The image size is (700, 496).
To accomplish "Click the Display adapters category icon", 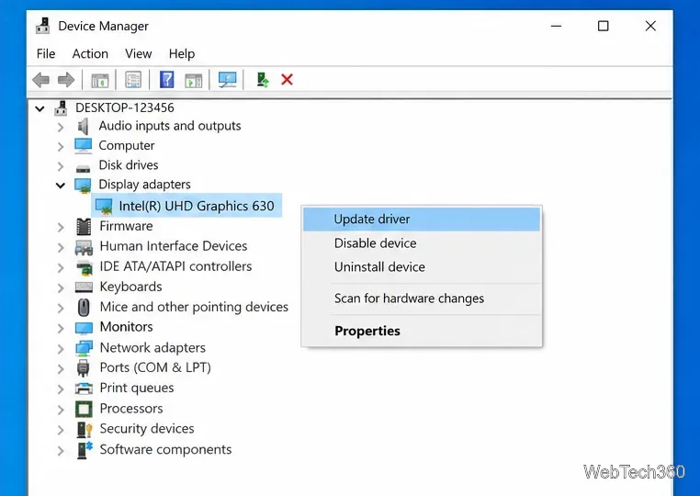I will (x=83, y=186).
